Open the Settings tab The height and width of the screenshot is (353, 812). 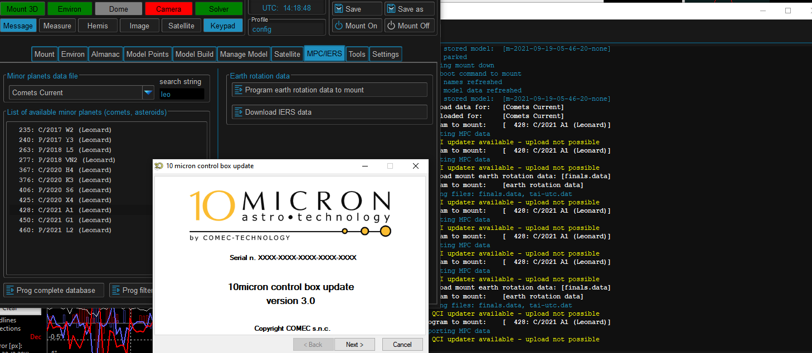[x=385, y=54]
